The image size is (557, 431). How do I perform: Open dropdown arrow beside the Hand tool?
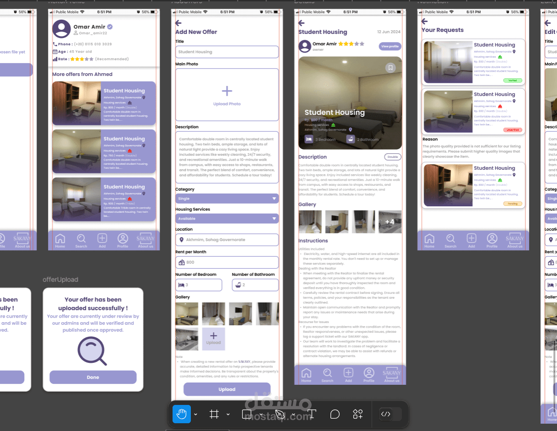point(196,415)
